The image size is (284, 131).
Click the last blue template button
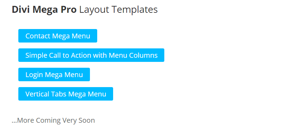click(x=66, y=94)
